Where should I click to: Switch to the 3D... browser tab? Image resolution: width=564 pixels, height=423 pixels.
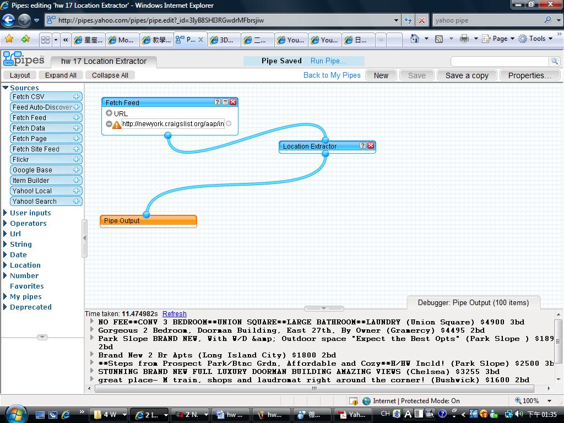click(223, 40)
